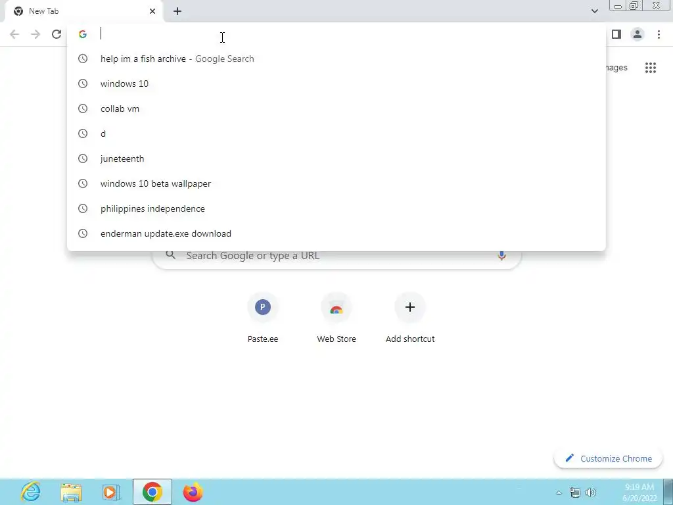This screenshot has width=673, height=505.
Task: Click the Google icon in address bar
Action: pos(83,34)
